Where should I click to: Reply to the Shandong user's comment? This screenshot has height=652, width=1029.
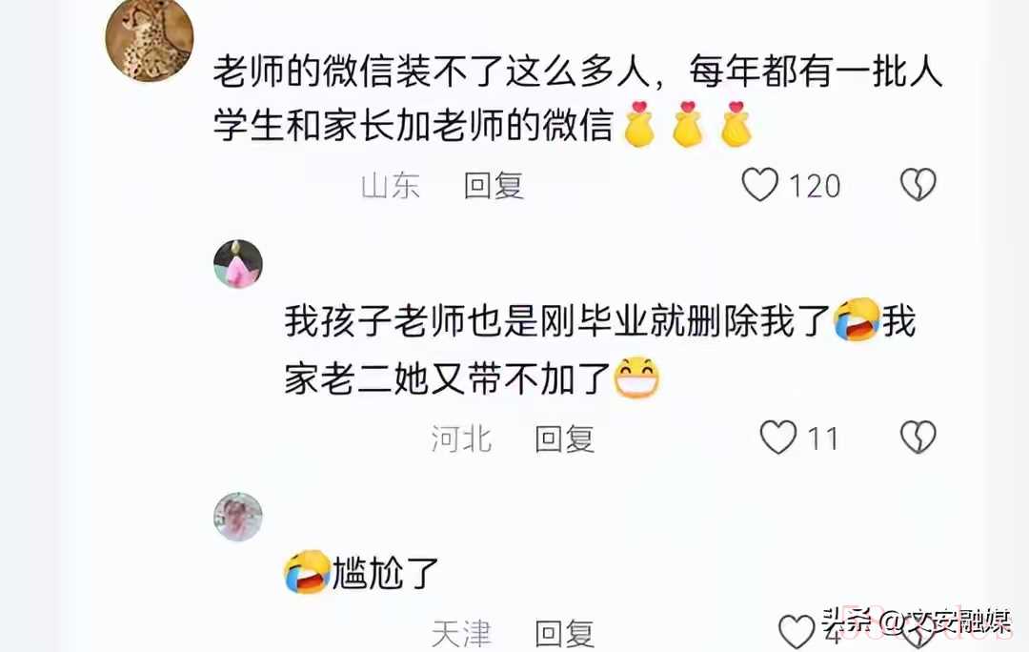click(494, 186)
